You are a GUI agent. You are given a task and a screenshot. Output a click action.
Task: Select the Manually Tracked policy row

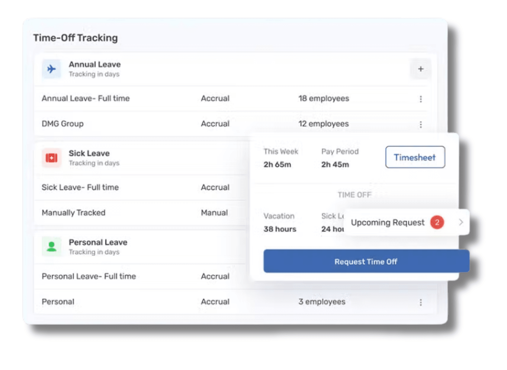point(73,213)
